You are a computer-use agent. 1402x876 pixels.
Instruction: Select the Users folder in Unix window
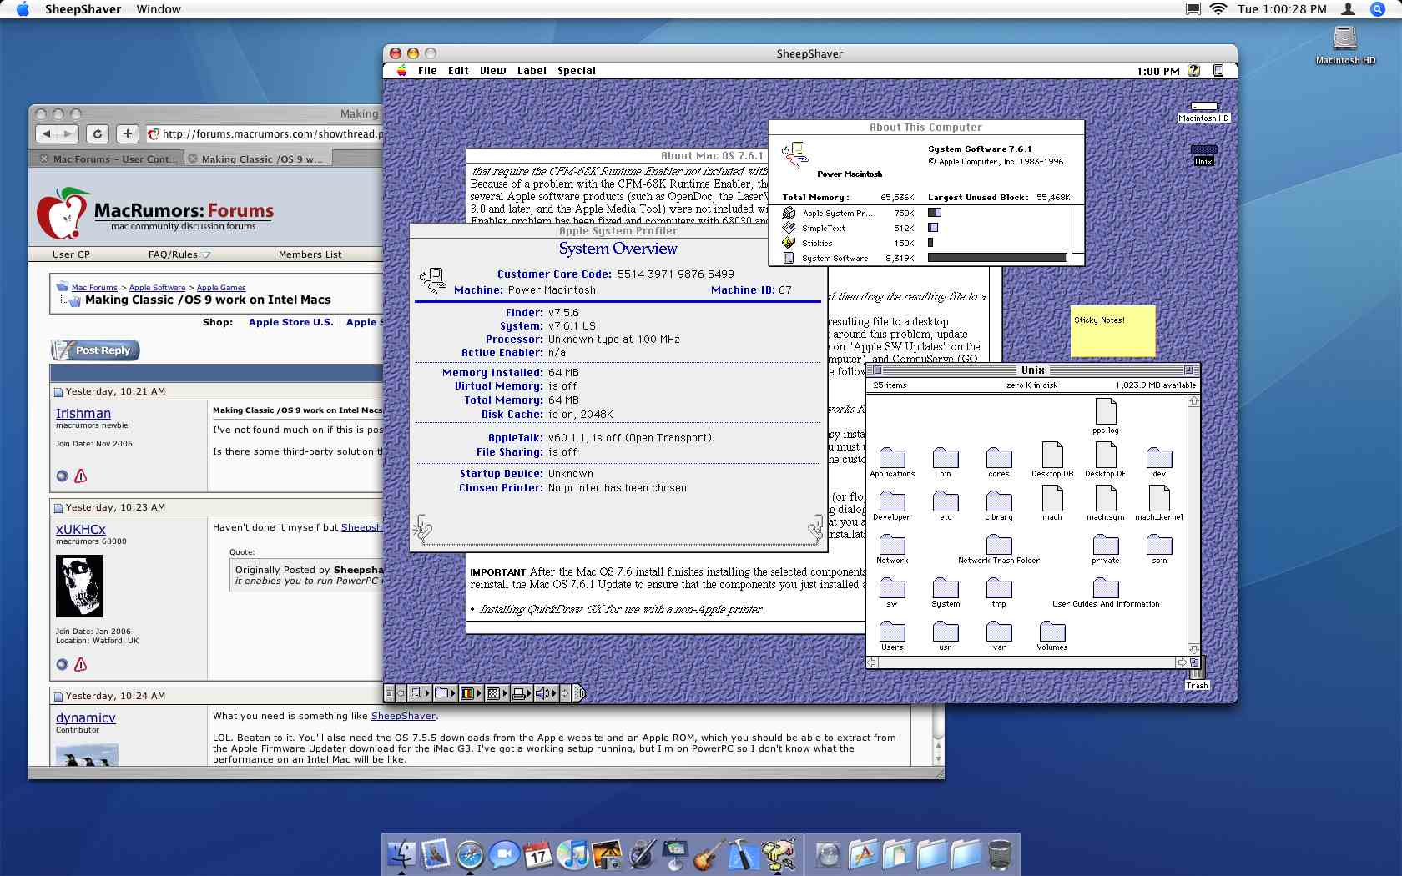(892, 636)
